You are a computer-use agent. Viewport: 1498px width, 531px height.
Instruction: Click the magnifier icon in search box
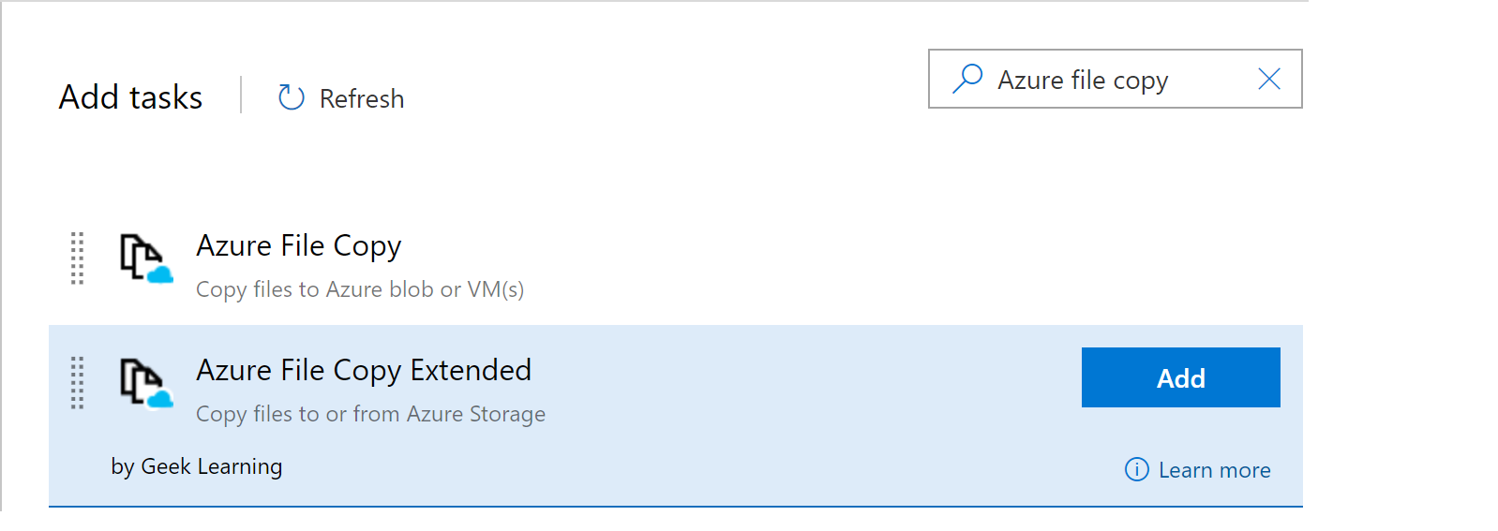click(967, 79)
